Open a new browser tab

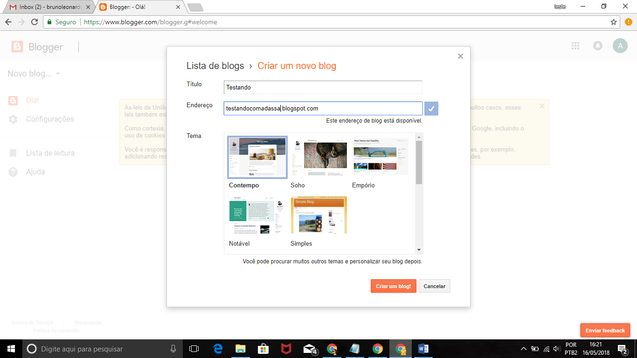pos(194,7)
